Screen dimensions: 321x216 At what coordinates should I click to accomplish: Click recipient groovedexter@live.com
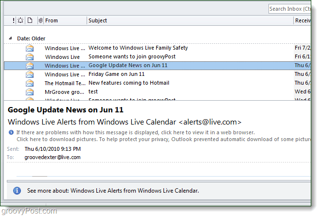(x=53, y=157)
